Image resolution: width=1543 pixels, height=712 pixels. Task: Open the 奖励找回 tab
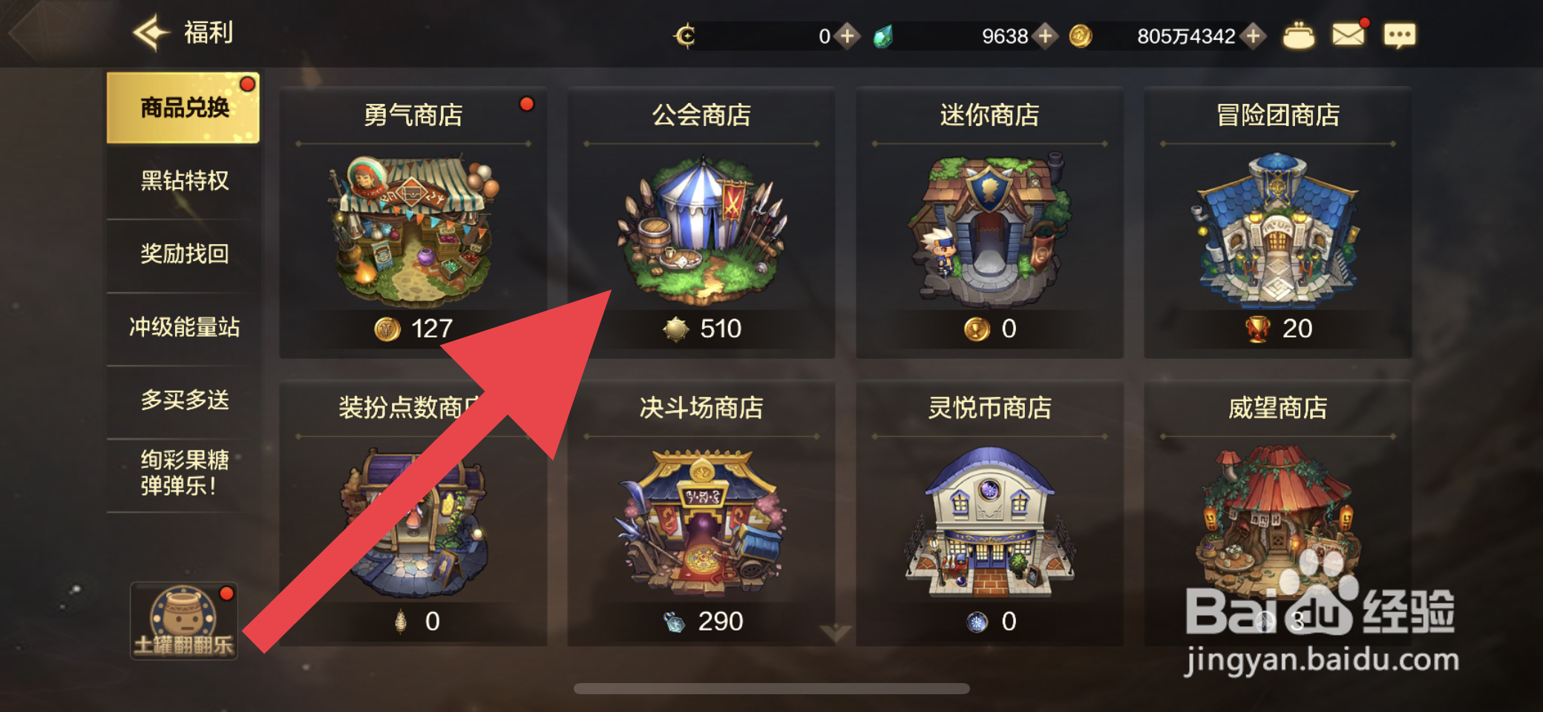184,254
